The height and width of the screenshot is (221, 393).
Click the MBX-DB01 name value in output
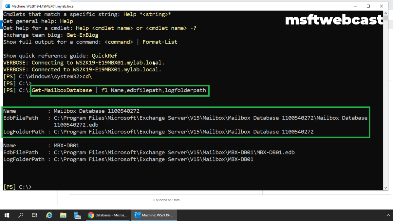coord(66,145)
